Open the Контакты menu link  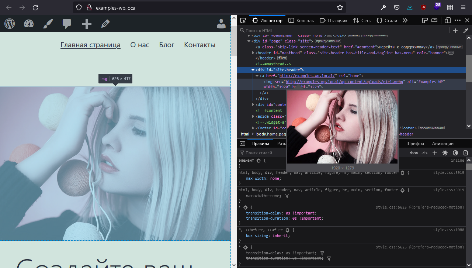(199, 45)
